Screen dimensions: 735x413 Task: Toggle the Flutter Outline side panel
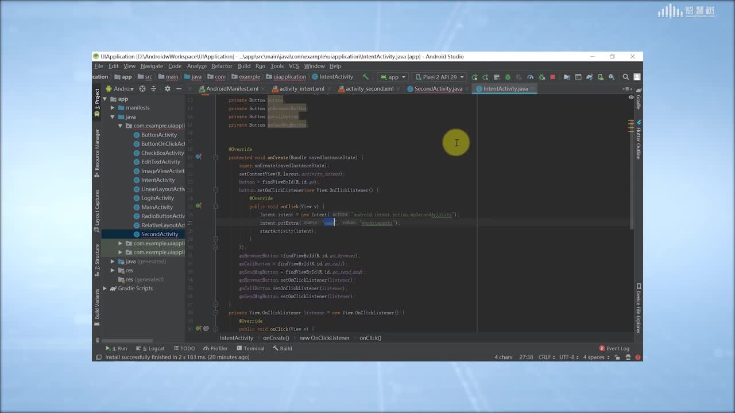pos(639,140)
